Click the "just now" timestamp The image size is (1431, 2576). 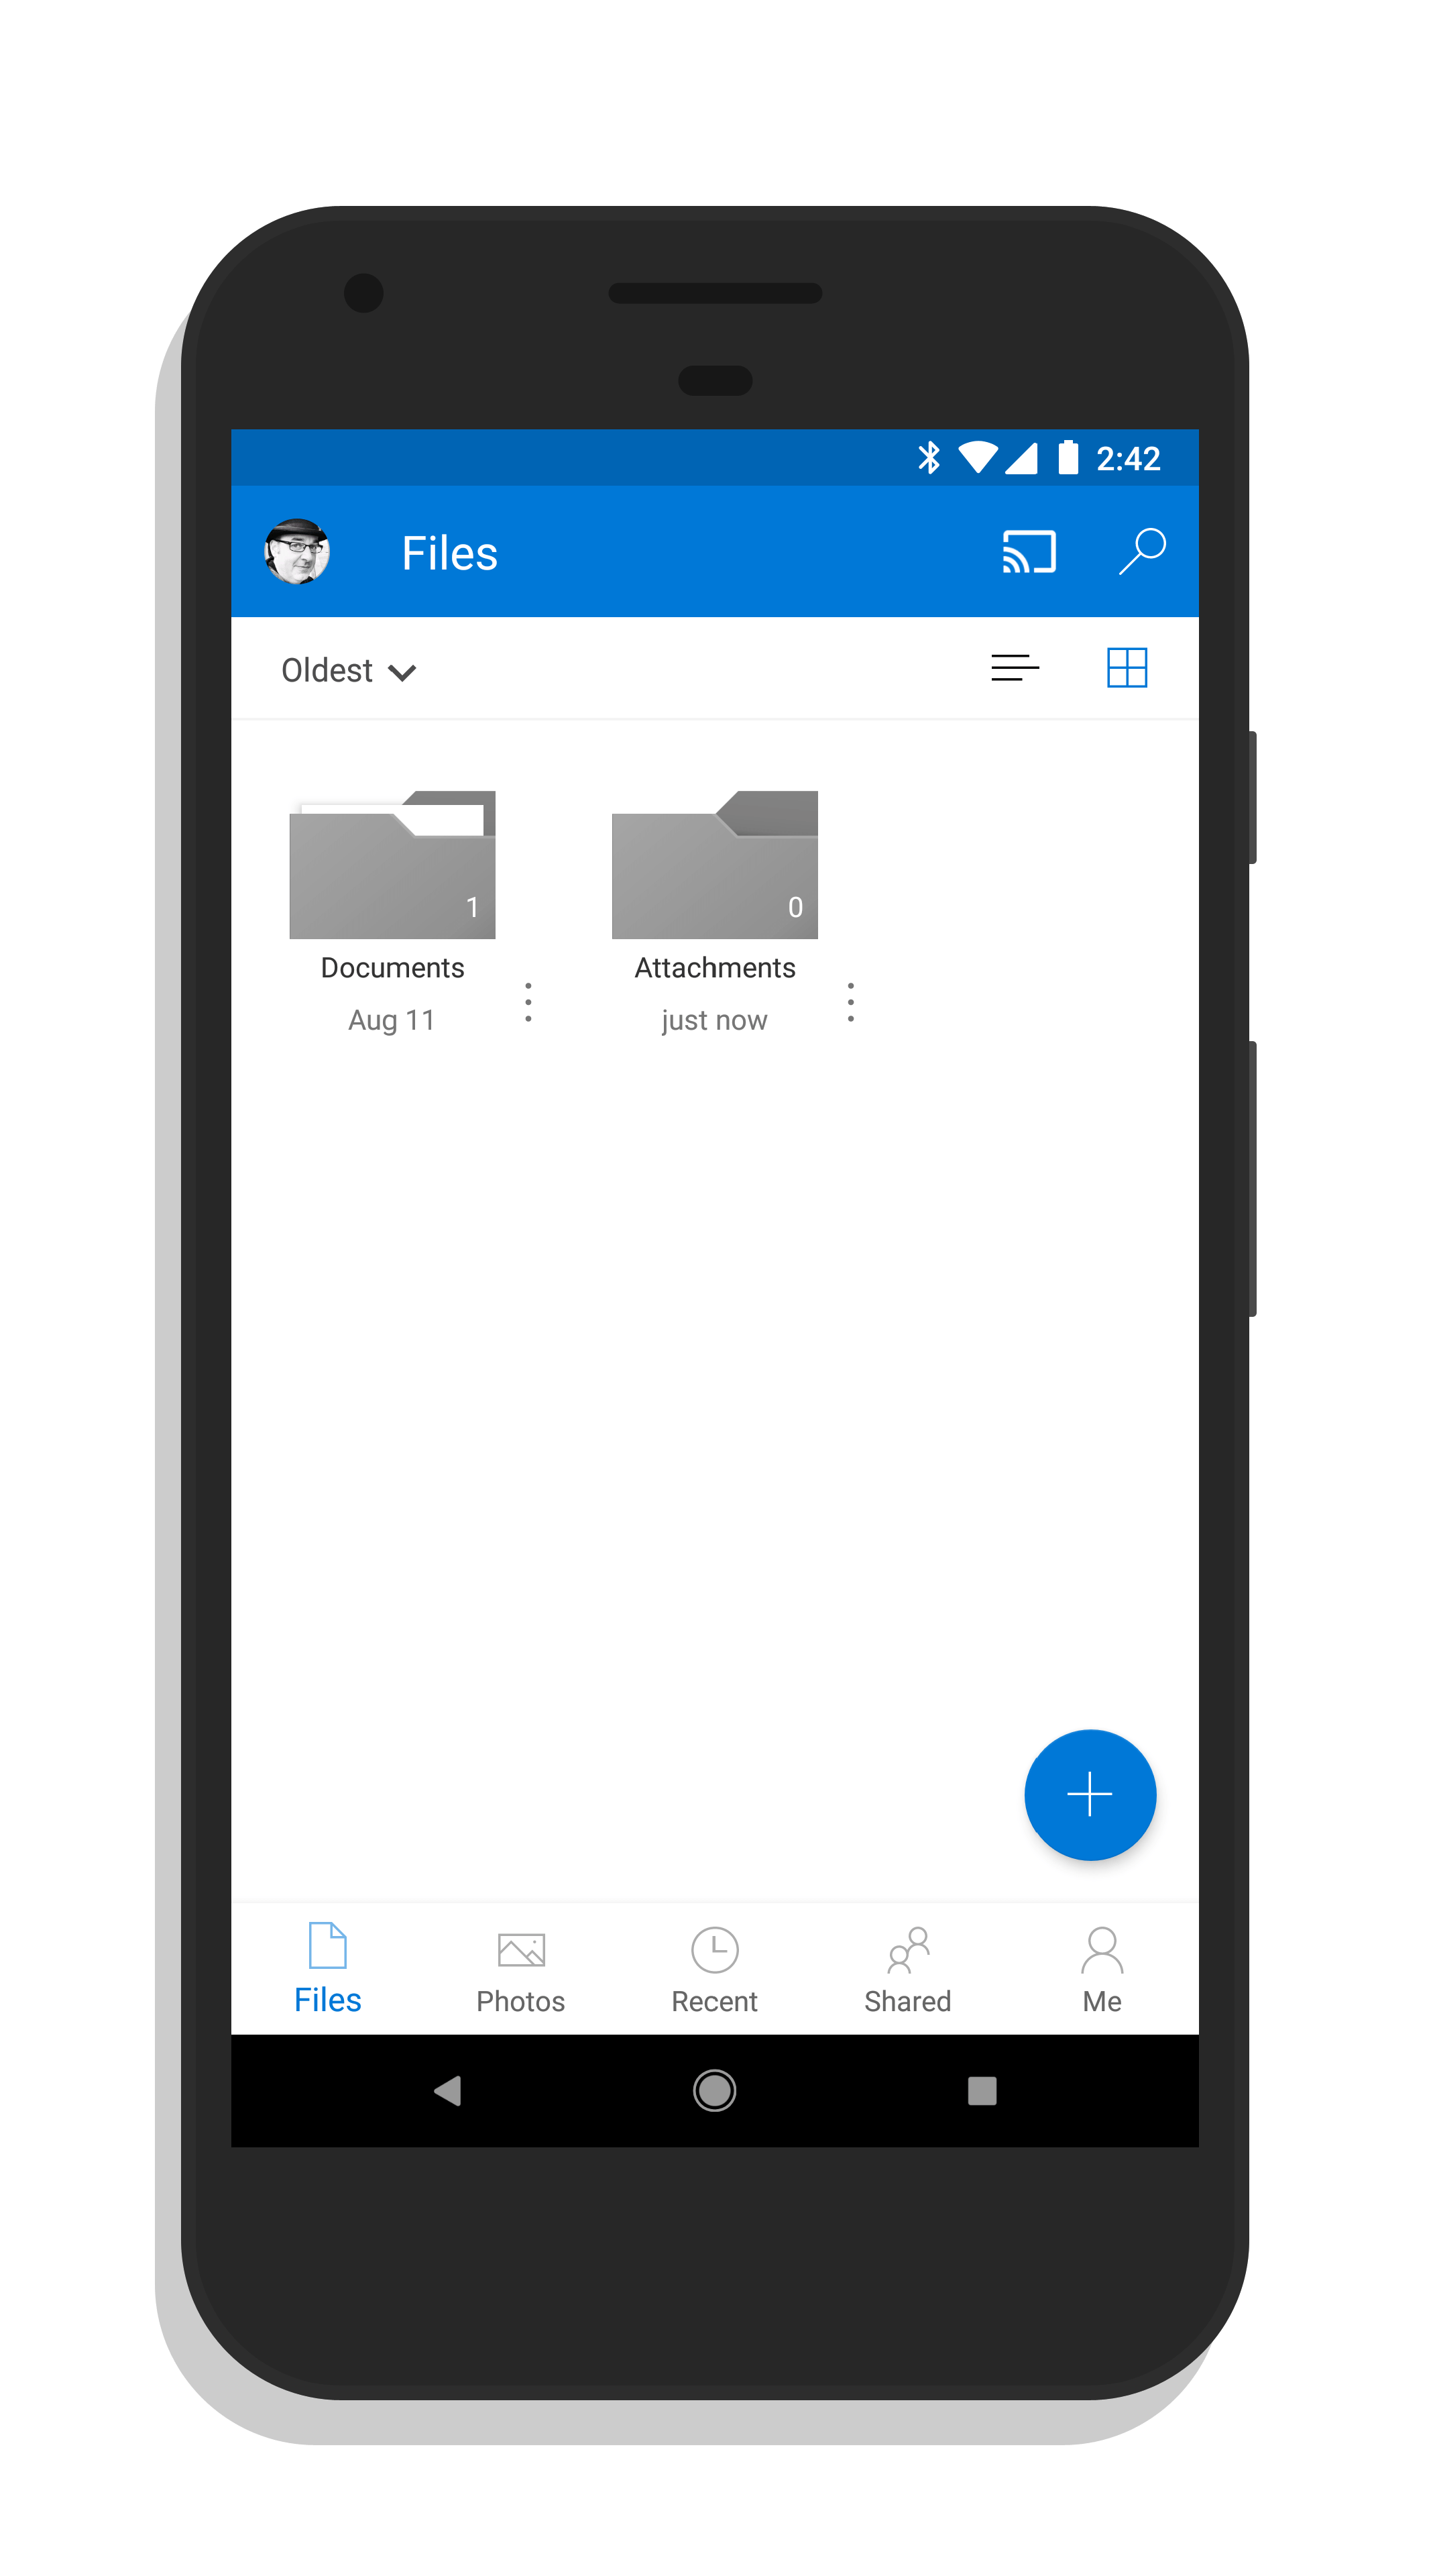tap(713, 1020)
